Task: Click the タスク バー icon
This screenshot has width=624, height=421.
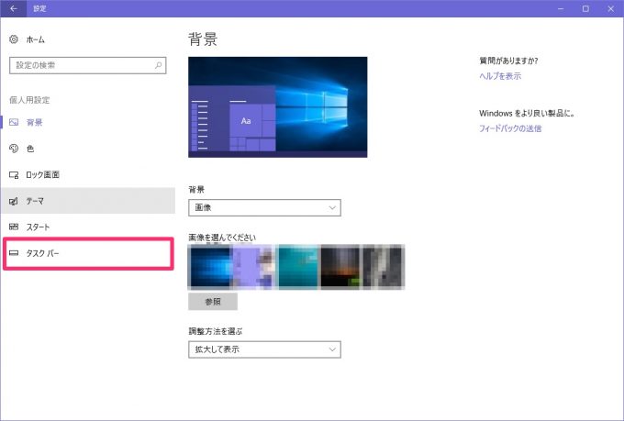Action: (14, 253)
